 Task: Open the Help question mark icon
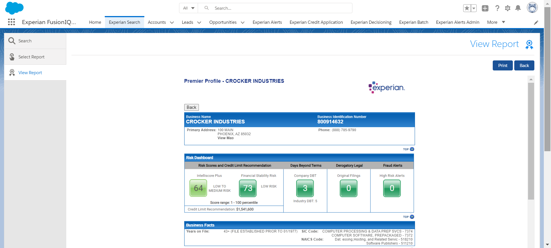(x=497, y=8)
